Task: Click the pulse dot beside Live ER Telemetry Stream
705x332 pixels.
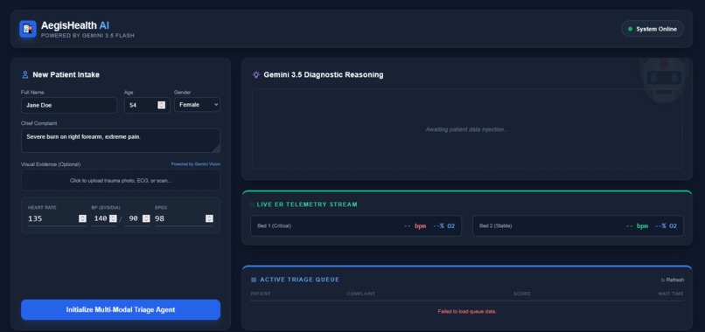Action: [252, 204]
